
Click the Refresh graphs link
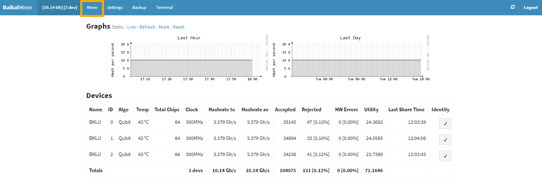pyautogui.click(x=147, y=27)
